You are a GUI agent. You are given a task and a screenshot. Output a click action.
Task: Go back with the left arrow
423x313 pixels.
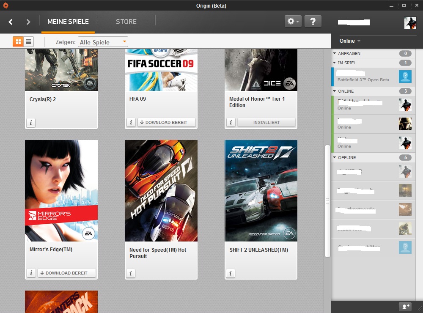point(11,22)
